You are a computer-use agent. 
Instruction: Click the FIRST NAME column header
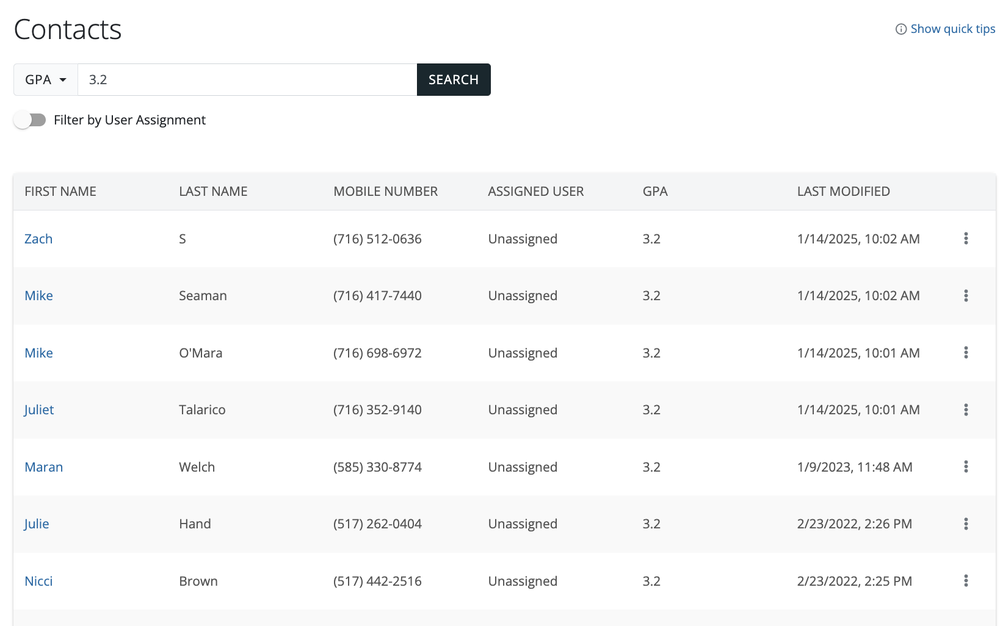coord(60,192)
